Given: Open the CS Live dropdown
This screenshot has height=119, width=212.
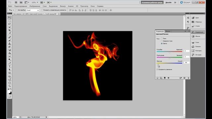Looking at the screenshot, I should point(185,2).
